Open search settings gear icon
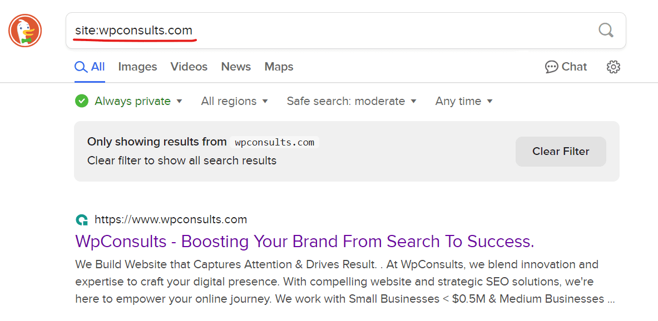This screenshot has width=658, height=321. pos(613,67)
